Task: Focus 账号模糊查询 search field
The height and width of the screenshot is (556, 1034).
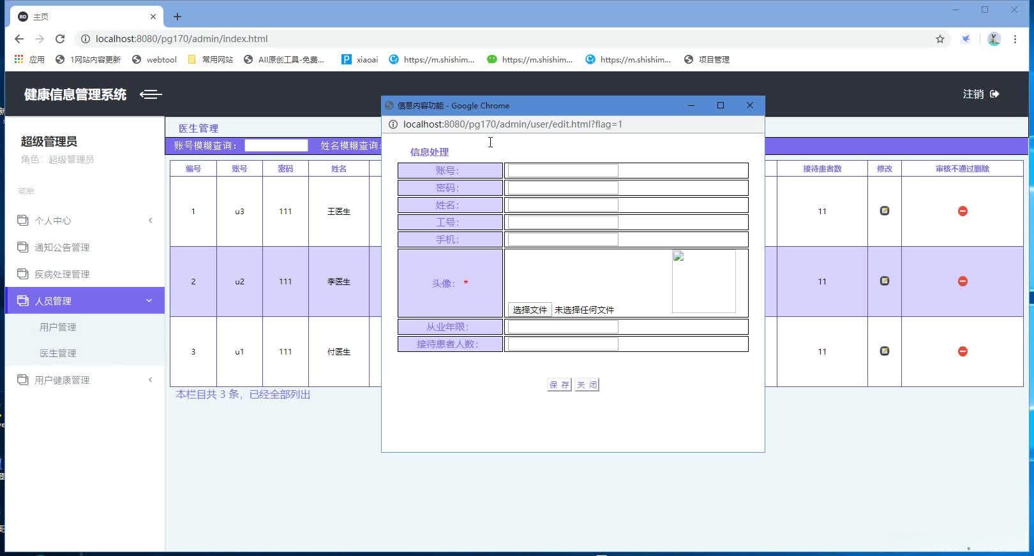Action: click(276, 145)
